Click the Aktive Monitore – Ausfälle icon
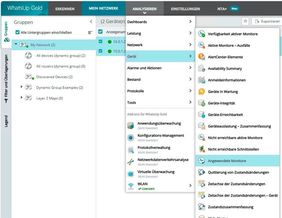Viewport: 282px width, 218px height. (x=202, y=45)
